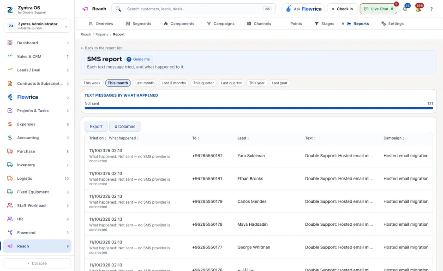Click the search magnifier icon
Viewport: 443px width, 271px height.
(x=119, y=9)
